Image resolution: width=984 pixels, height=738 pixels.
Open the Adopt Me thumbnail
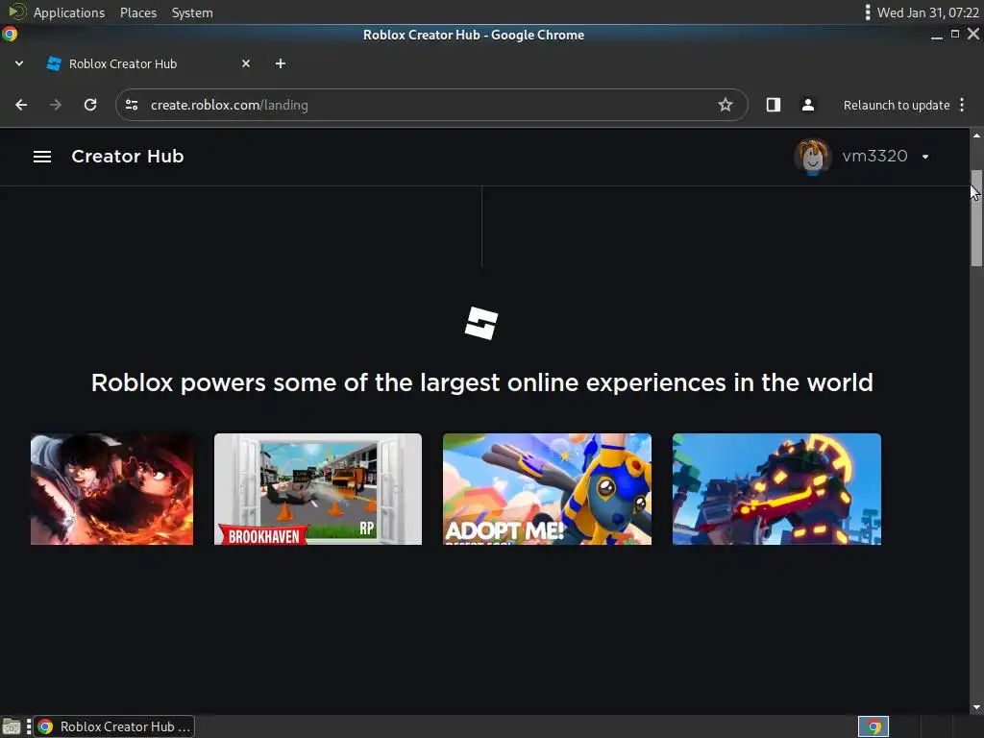(x=547, y=489)
